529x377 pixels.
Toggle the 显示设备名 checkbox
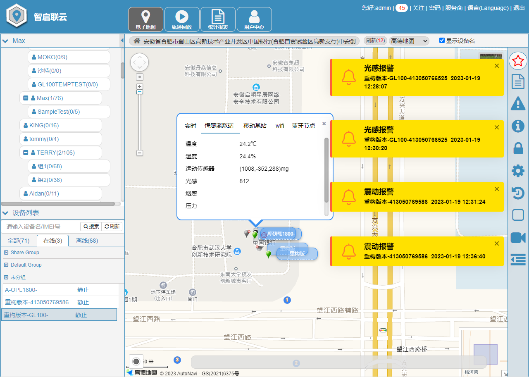[x=442, y=41]
